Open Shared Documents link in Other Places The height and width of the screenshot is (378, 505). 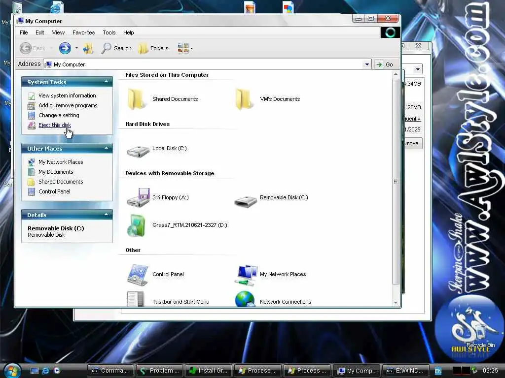coord(61,182)
